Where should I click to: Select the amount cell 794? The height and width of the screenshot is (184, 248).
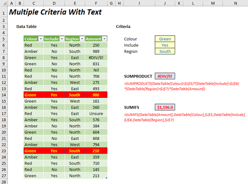pyautogui.click(x=96, y=144)
